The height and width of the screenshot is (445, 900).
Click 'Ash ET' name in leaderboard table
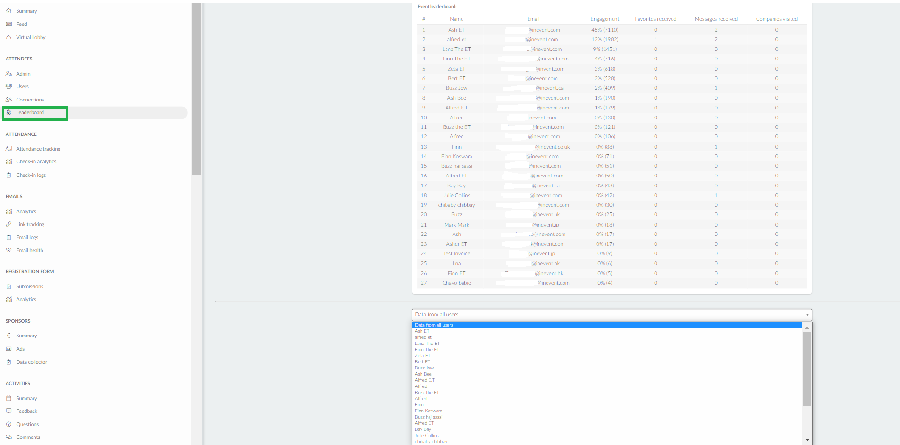[x=456, y=30]
